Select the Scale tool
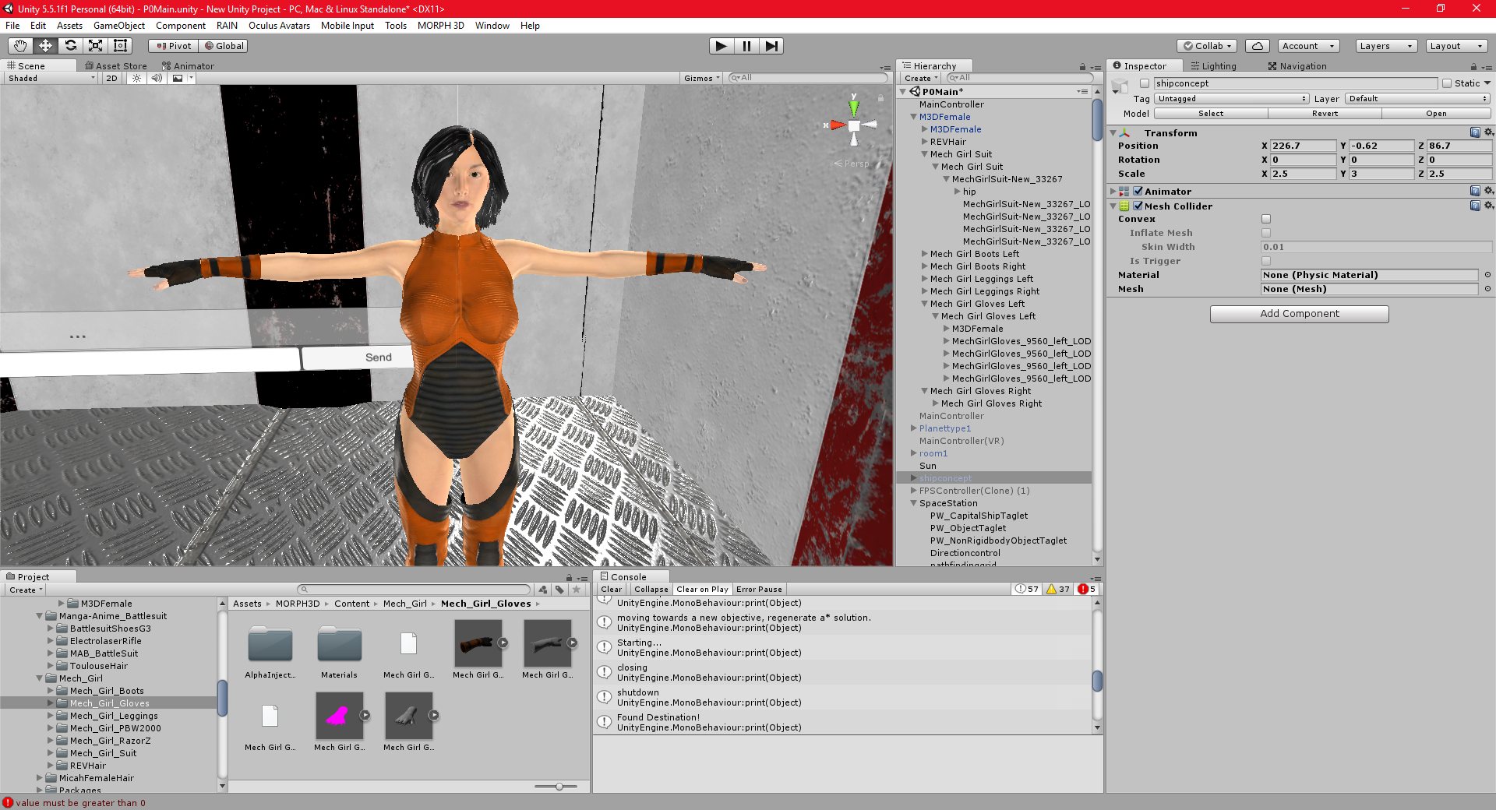The image size is (1496, 810). pyautogui.click(x=95, y=46)
